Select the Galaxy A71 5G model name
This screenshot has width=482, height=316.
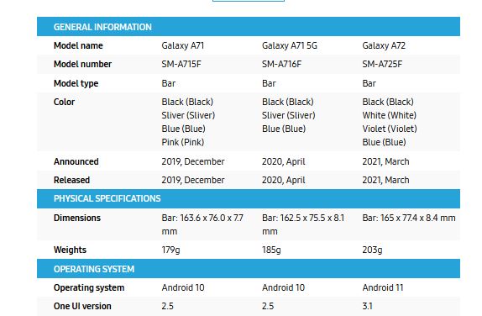(x=289, y=45)
